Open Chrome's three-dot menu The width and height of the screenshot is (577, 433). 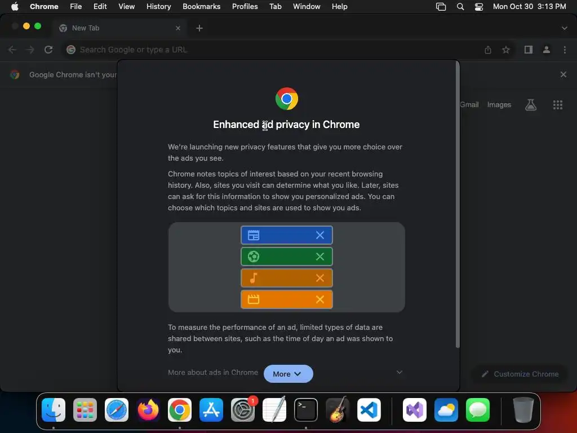coord(565,50)
